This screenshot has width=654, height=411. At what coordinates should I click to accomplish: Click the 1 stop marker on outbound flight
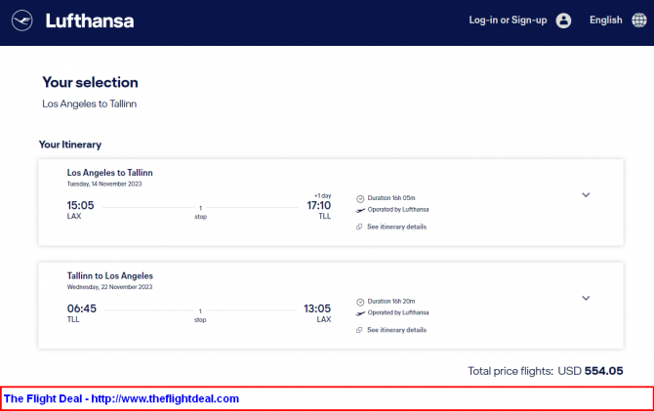click(201, 212)
